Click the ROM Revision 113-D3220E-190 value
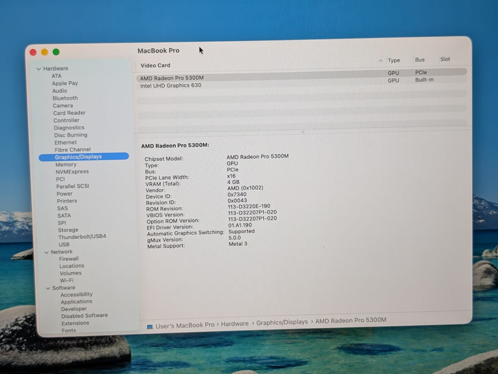Image resolution: width=498 pixels, height=374 pixels. click(x=249, y=206)
